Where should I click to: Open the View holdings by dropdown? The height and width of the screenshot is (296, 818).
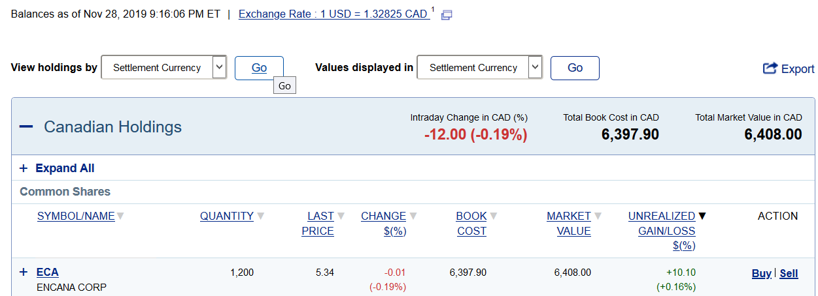pos(220,67)
